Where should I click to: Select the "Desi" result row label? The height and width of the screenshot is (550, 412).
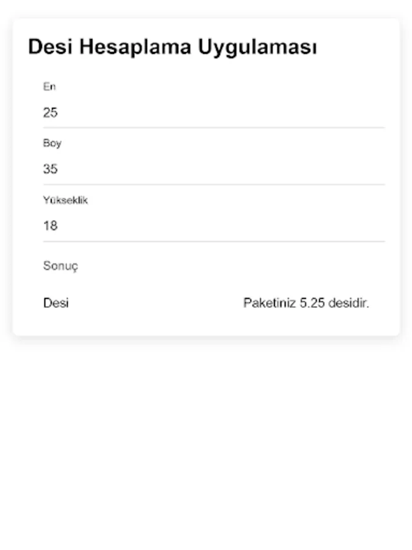coord(56,302)
